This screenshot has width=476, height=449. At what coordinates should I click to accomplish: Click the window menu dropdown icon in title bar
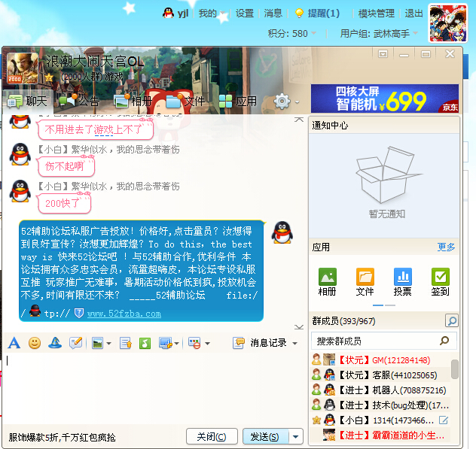[x=383, y=54]
